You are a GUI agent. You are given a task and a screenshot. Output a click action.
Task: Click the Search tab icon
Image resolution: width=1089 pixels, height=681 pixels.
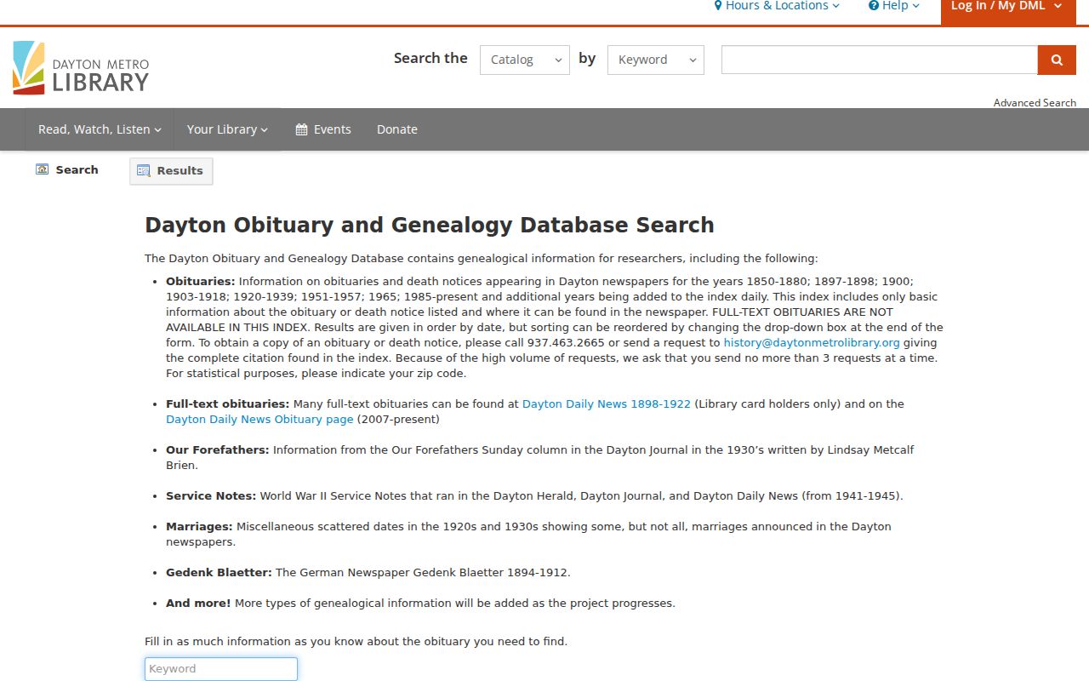(42, 169)
